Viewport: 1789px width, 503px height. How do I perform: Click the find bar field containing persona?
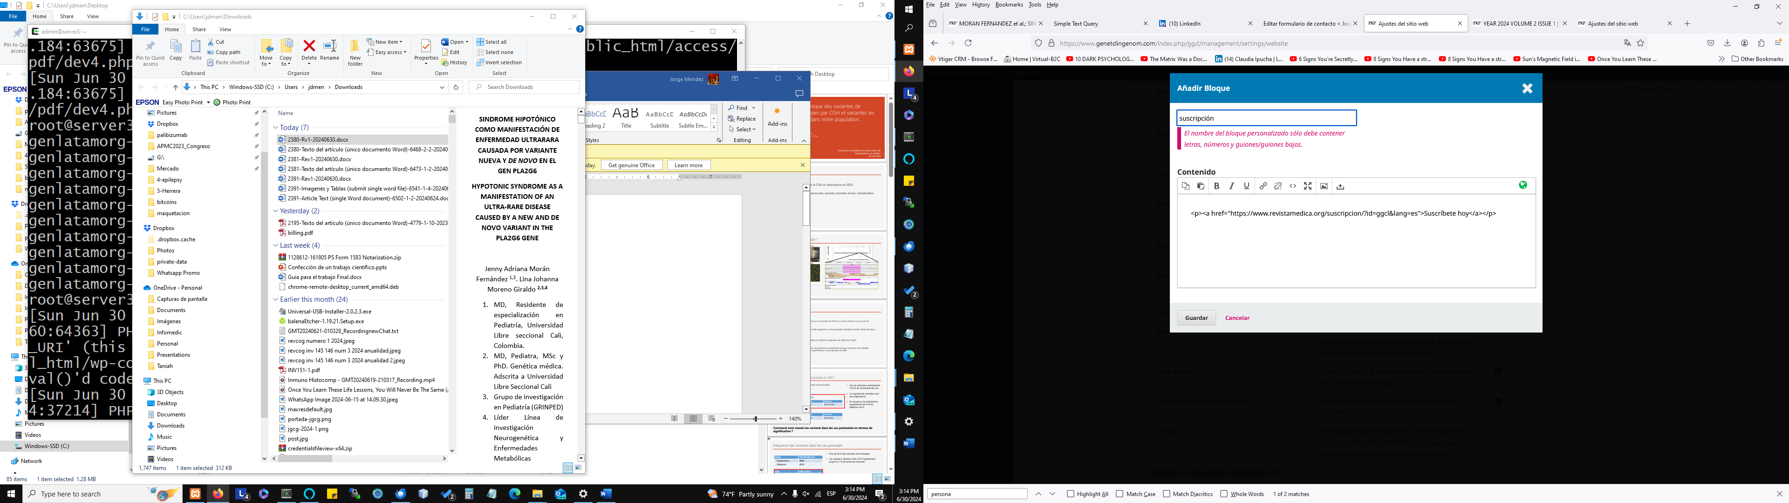977,494
